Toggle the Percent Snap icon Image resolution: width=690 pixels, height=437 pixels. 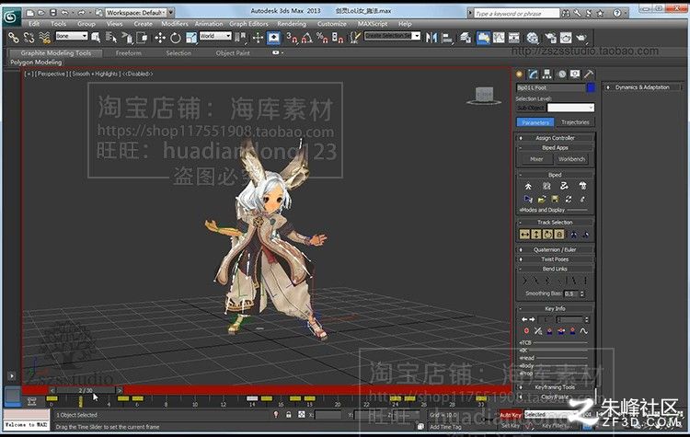click(x=322, y=39)
